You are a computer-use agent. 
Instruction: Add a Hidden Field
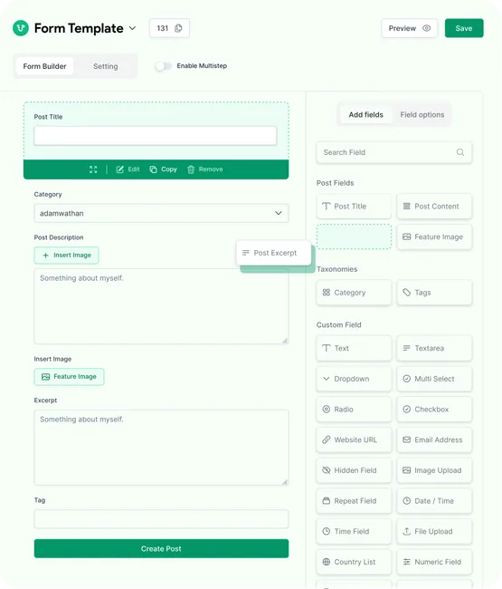click(354, 470)
